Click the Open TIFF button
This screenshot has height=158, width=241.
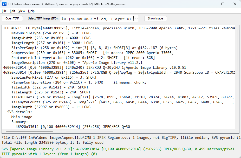click(x=12, y=18)
